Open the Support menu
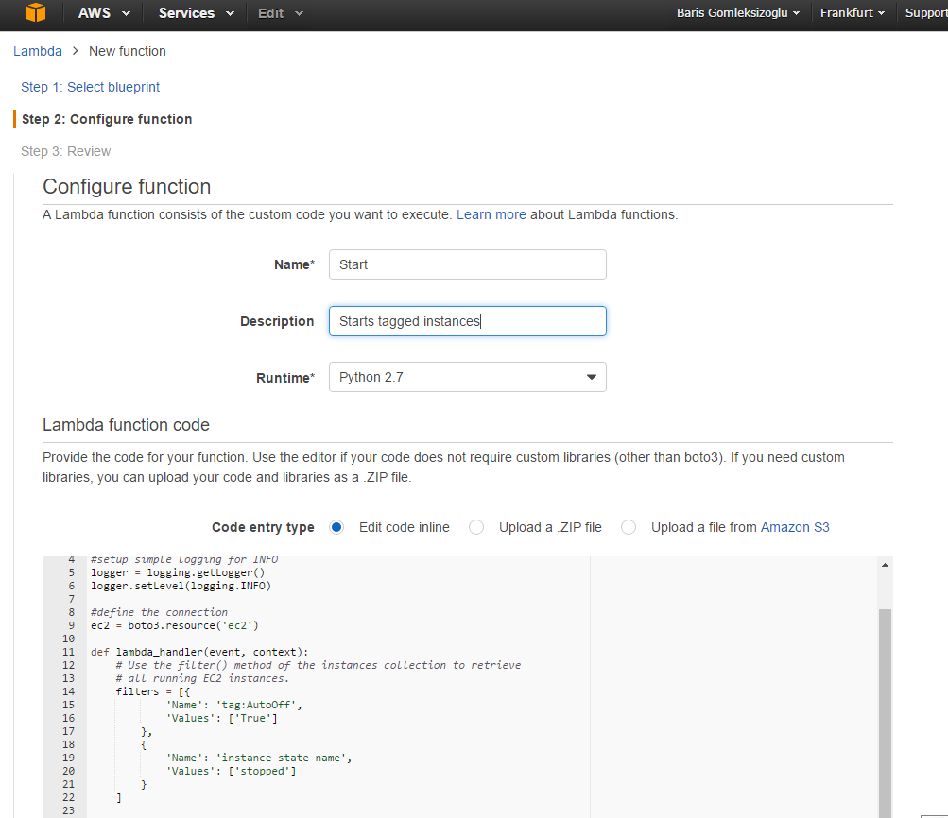The image size is (948, 818). tap(926, 13)
